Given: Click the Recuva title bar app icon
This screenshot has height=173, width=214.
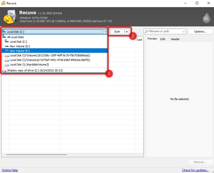Looking at the screenshot, I should pyautogui.click(x=3, y=3).
